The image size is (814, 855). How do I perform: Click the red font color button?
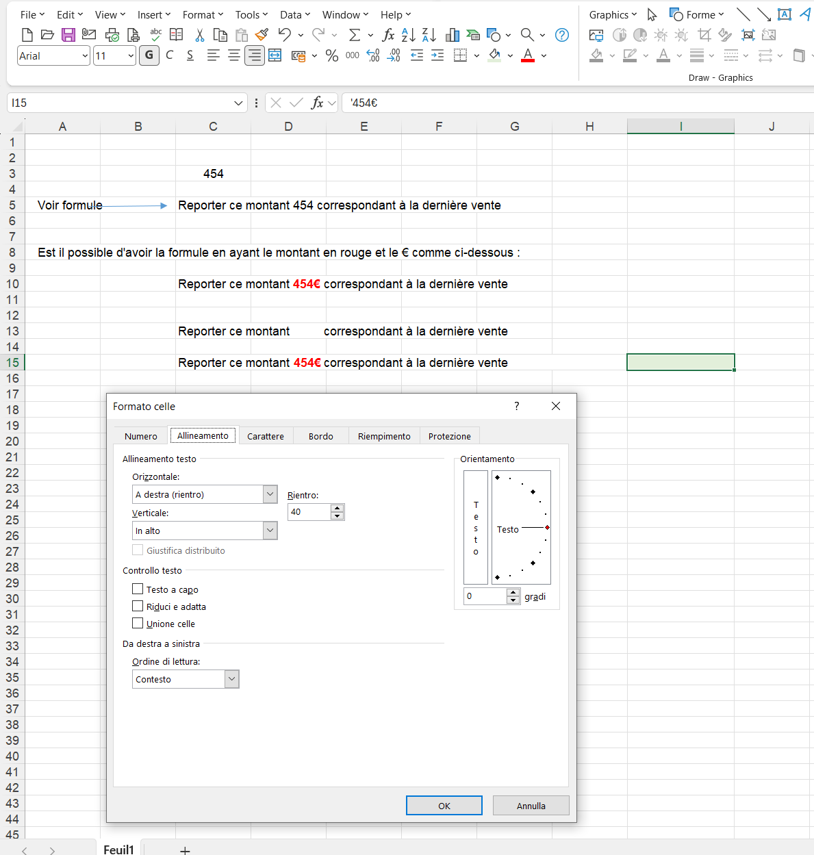(528, 55)
